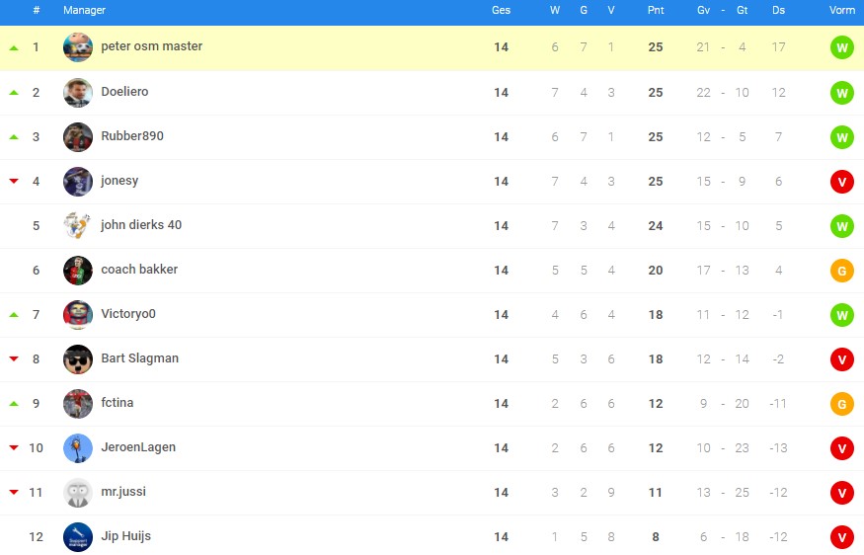Screen dimensions: 864x555
Task: Click the orange G form badge for coach bakker
Action: coord(842,271)
